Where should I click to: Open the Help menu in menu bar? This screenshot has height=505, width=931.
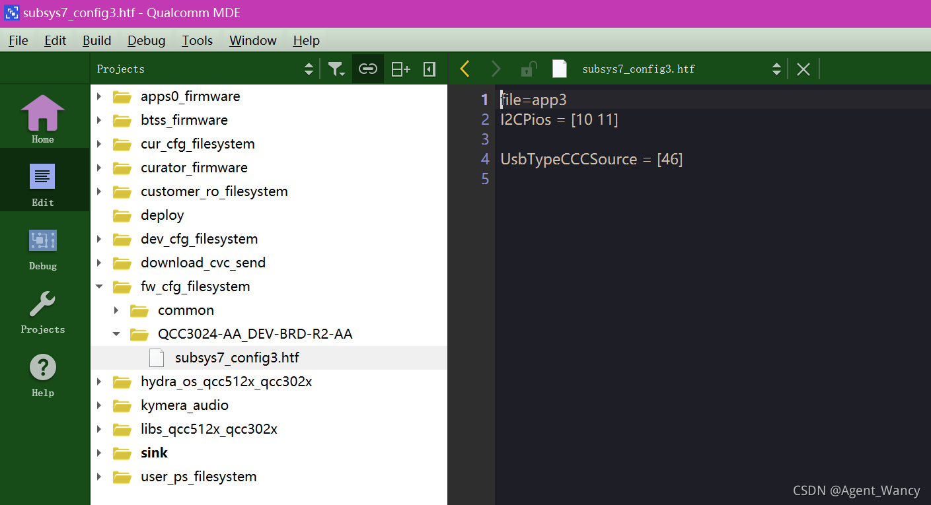[307, 40]
